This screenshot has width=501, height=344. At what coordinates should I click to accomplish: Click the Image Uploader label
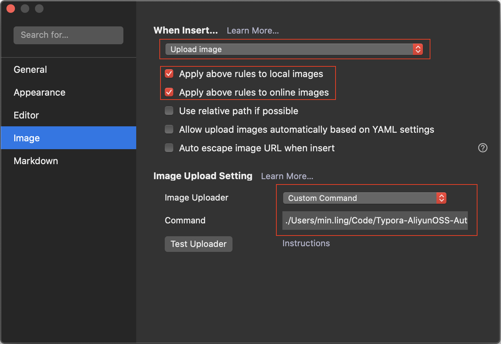pyautogui.click(x=196, y=198)
